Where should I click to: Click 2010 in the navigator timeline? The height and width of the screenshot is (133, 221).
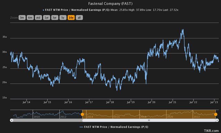pos(37,117)
